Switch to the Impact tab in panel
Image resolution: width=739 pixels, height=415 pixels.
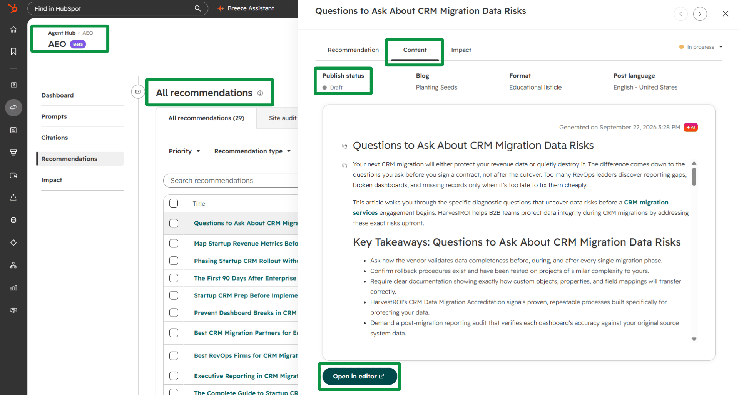click(x=461, y=50)
